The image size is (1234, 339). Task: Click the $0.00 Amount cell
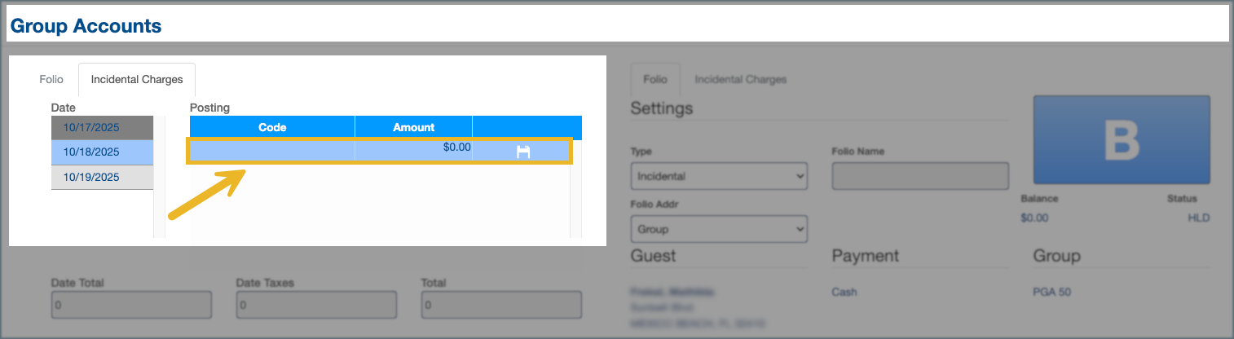click(x=413, y=152)
